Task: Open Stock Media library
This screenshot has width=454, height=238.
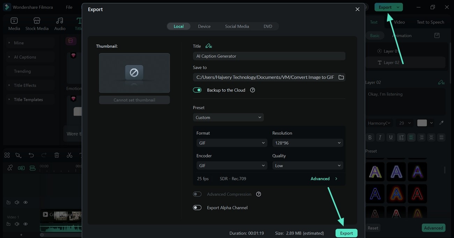Action: click(37, 24)
